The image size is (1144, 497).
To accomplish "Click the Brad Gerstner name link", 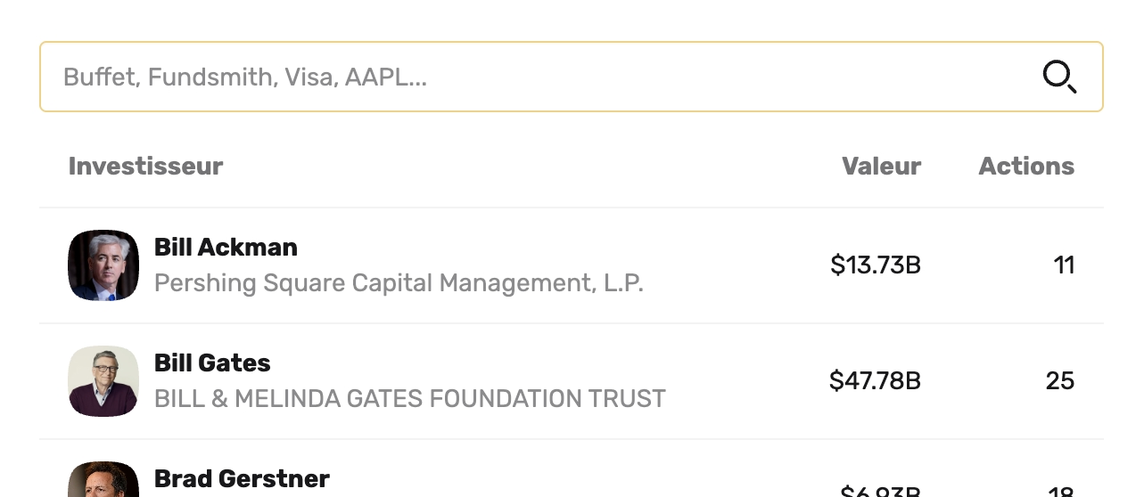I will (242, 479).
